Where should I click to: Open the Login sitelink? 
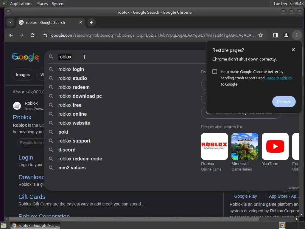[26, 157]
